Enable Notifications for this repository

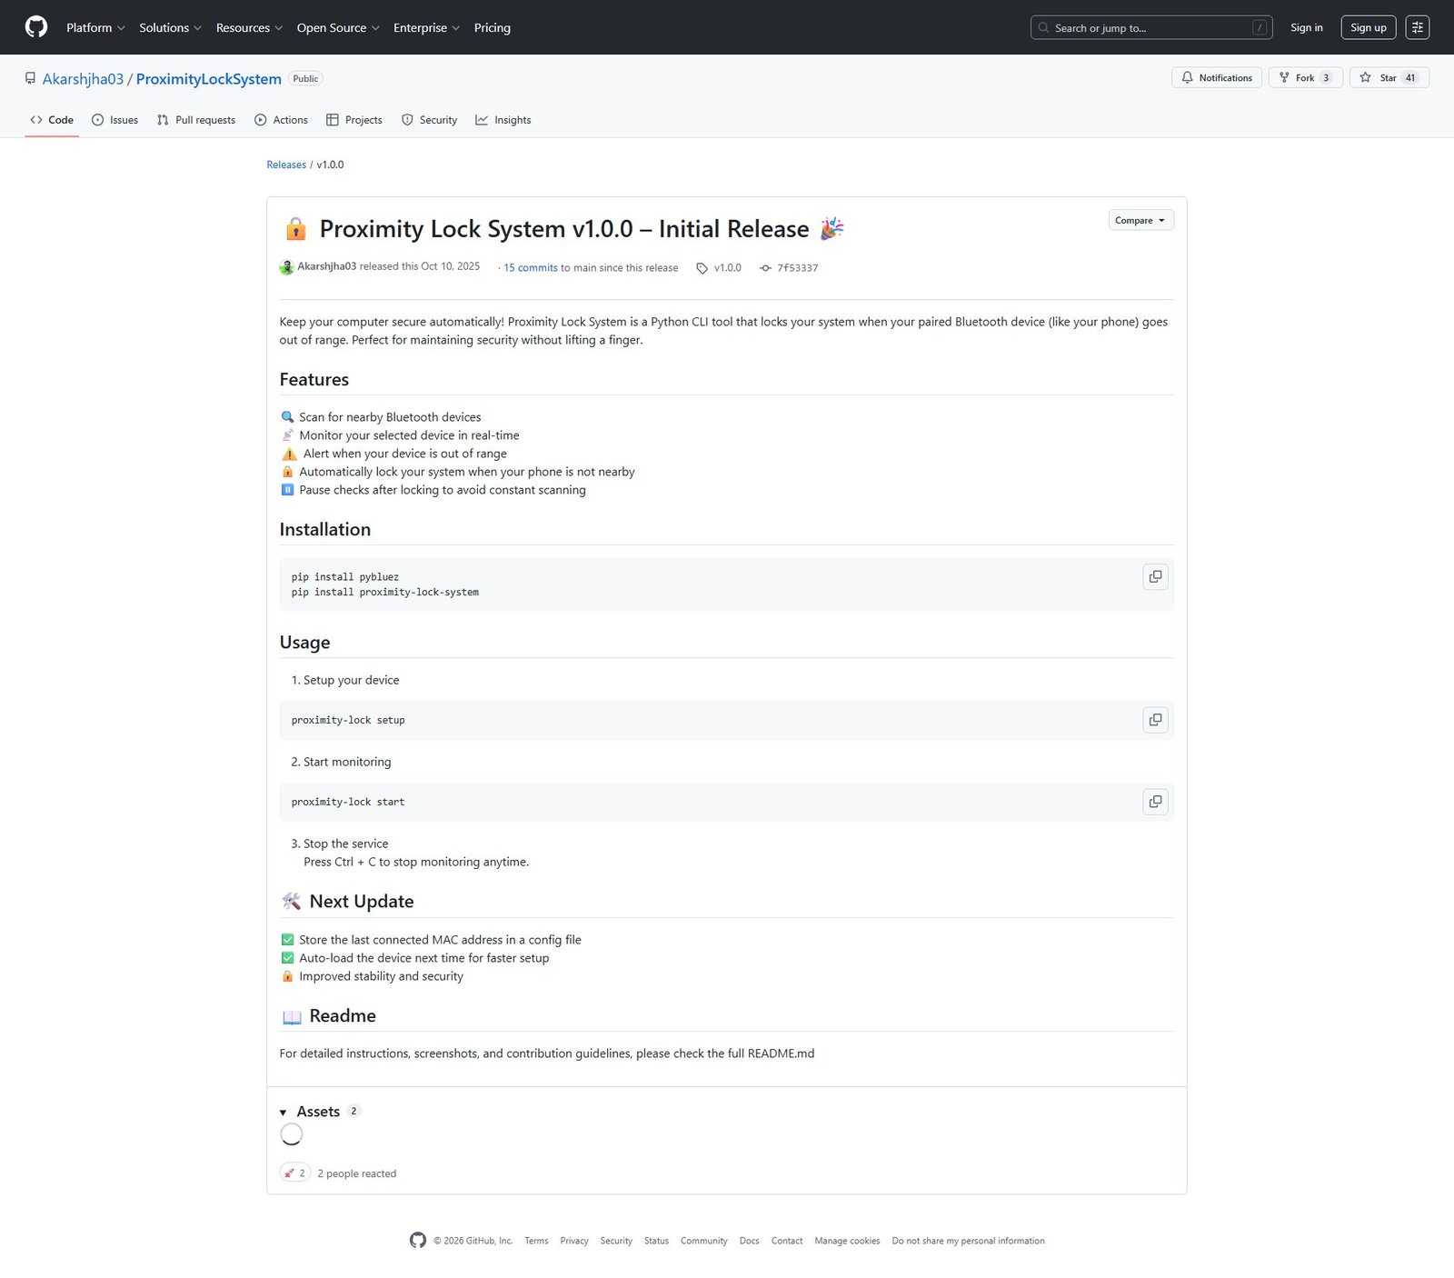(1216, 78)
